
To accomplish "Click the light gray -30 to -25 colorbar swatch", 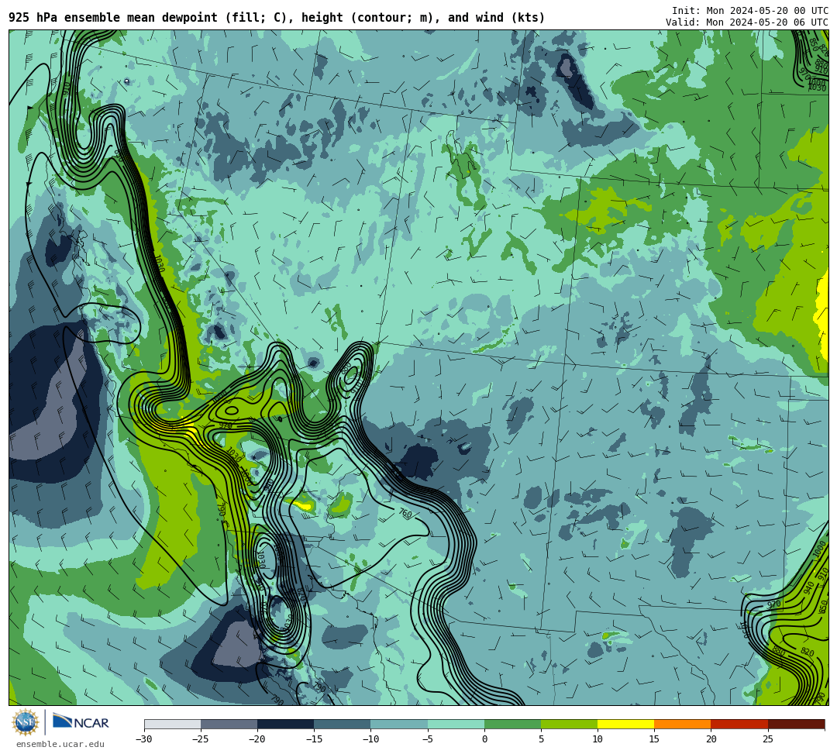I will pos(172,724).
